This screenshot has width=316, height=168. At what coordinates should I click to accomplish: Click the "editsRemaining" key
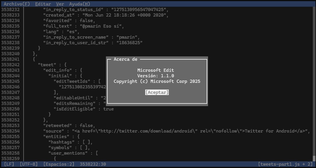coord(74,103)
